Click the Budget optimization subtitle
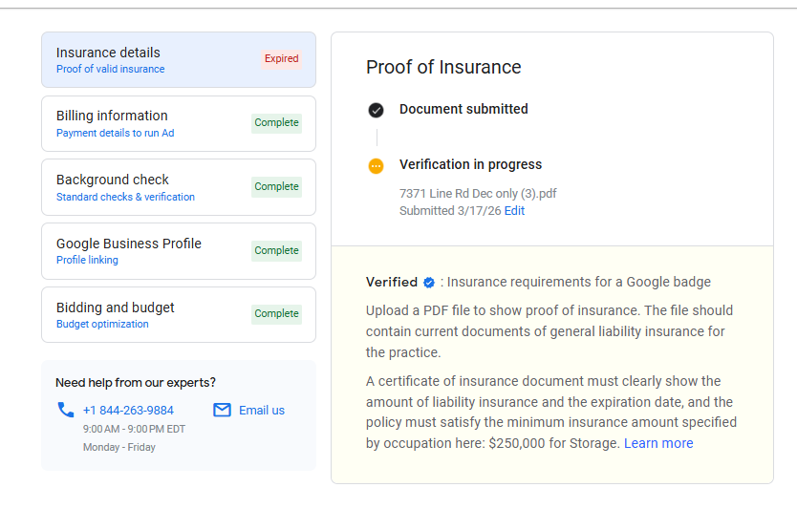This screenshot has height=509, width=797. coord(102,324)
